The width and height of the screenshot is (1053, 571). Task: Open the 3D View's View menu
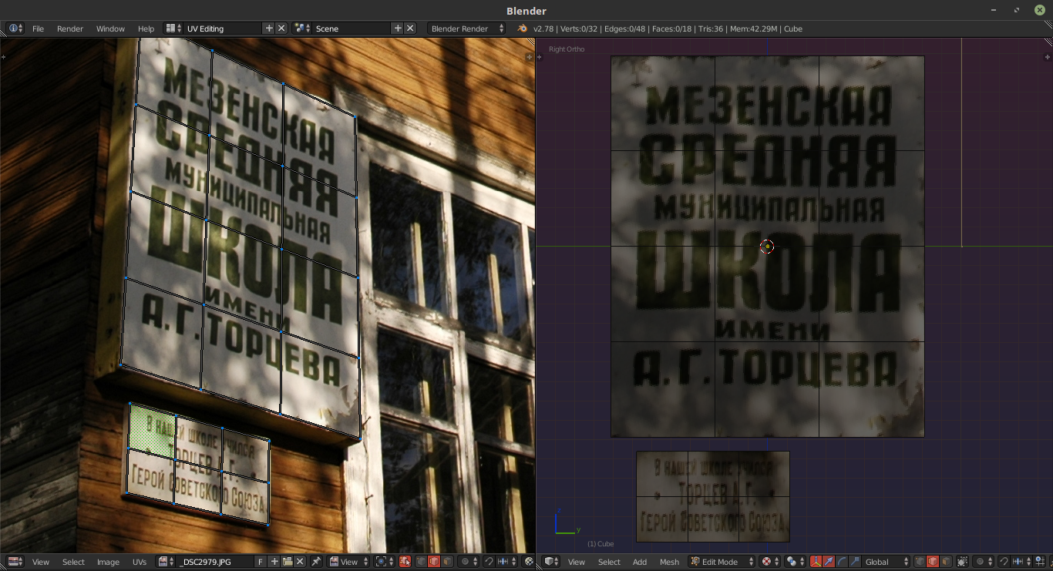577,562
